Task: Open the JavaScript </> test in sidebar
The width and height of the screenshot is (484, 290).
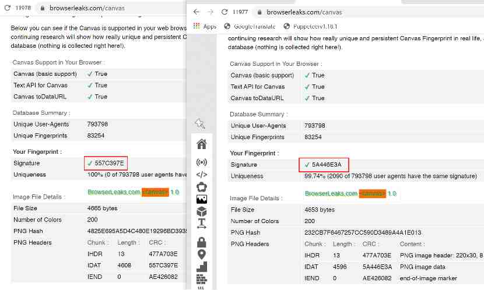Action: (202, 175)
